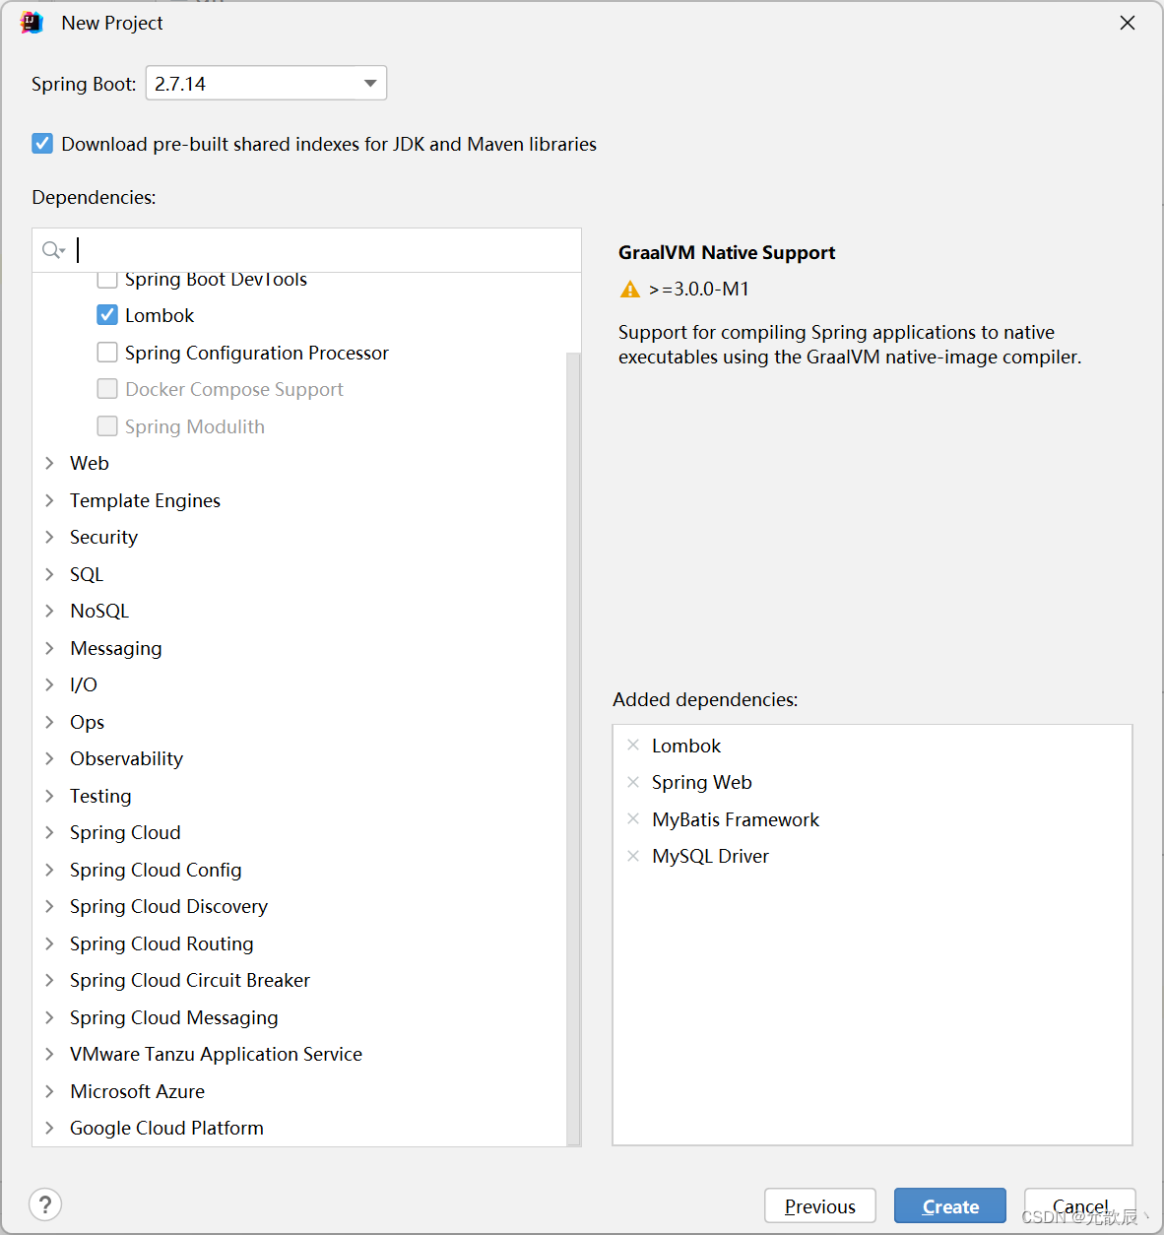Click the dependencies list vertical scrollbar
Image resolution: width=1164 pixels, height=1235 pixels.
[573, 748]
